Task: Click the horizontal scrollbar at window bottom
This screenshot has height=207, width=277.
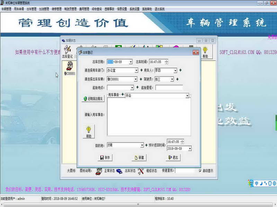Action: (138, 205)
